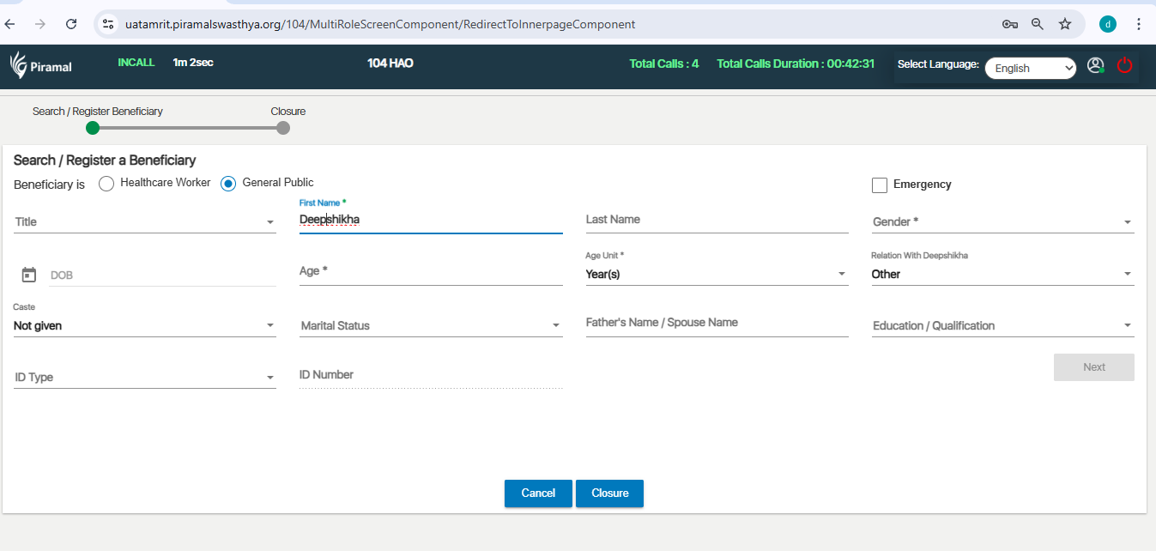Expand the Gender dropdown
This screenshot has height=551, width=1156.
(x=1002, y=222)
